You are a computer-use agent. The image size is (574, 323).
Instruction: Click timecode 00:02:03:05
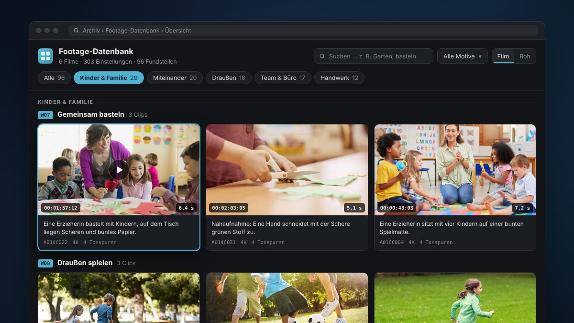(x=229, y=208)
